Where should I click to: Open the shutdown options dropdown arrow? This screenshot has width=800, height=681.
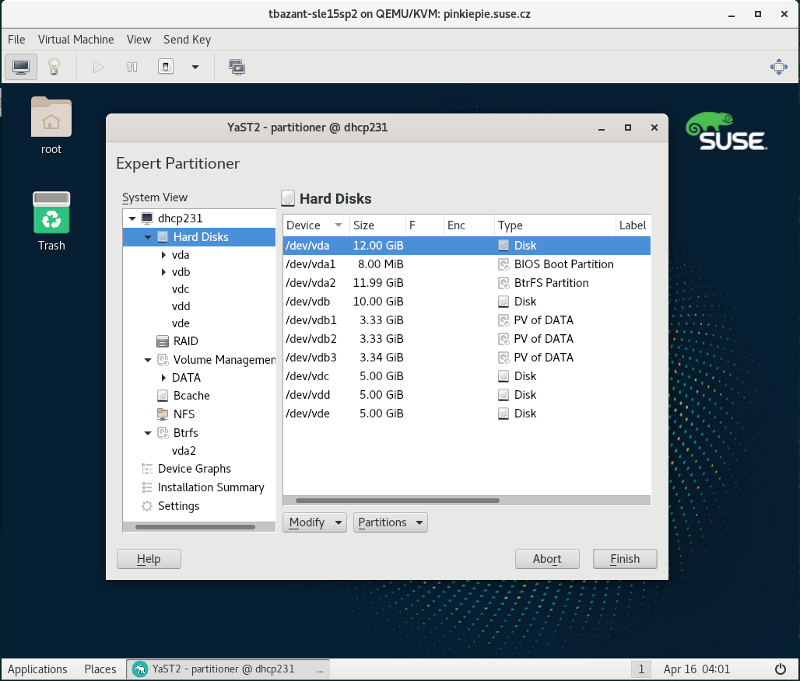tap(195, 67)
